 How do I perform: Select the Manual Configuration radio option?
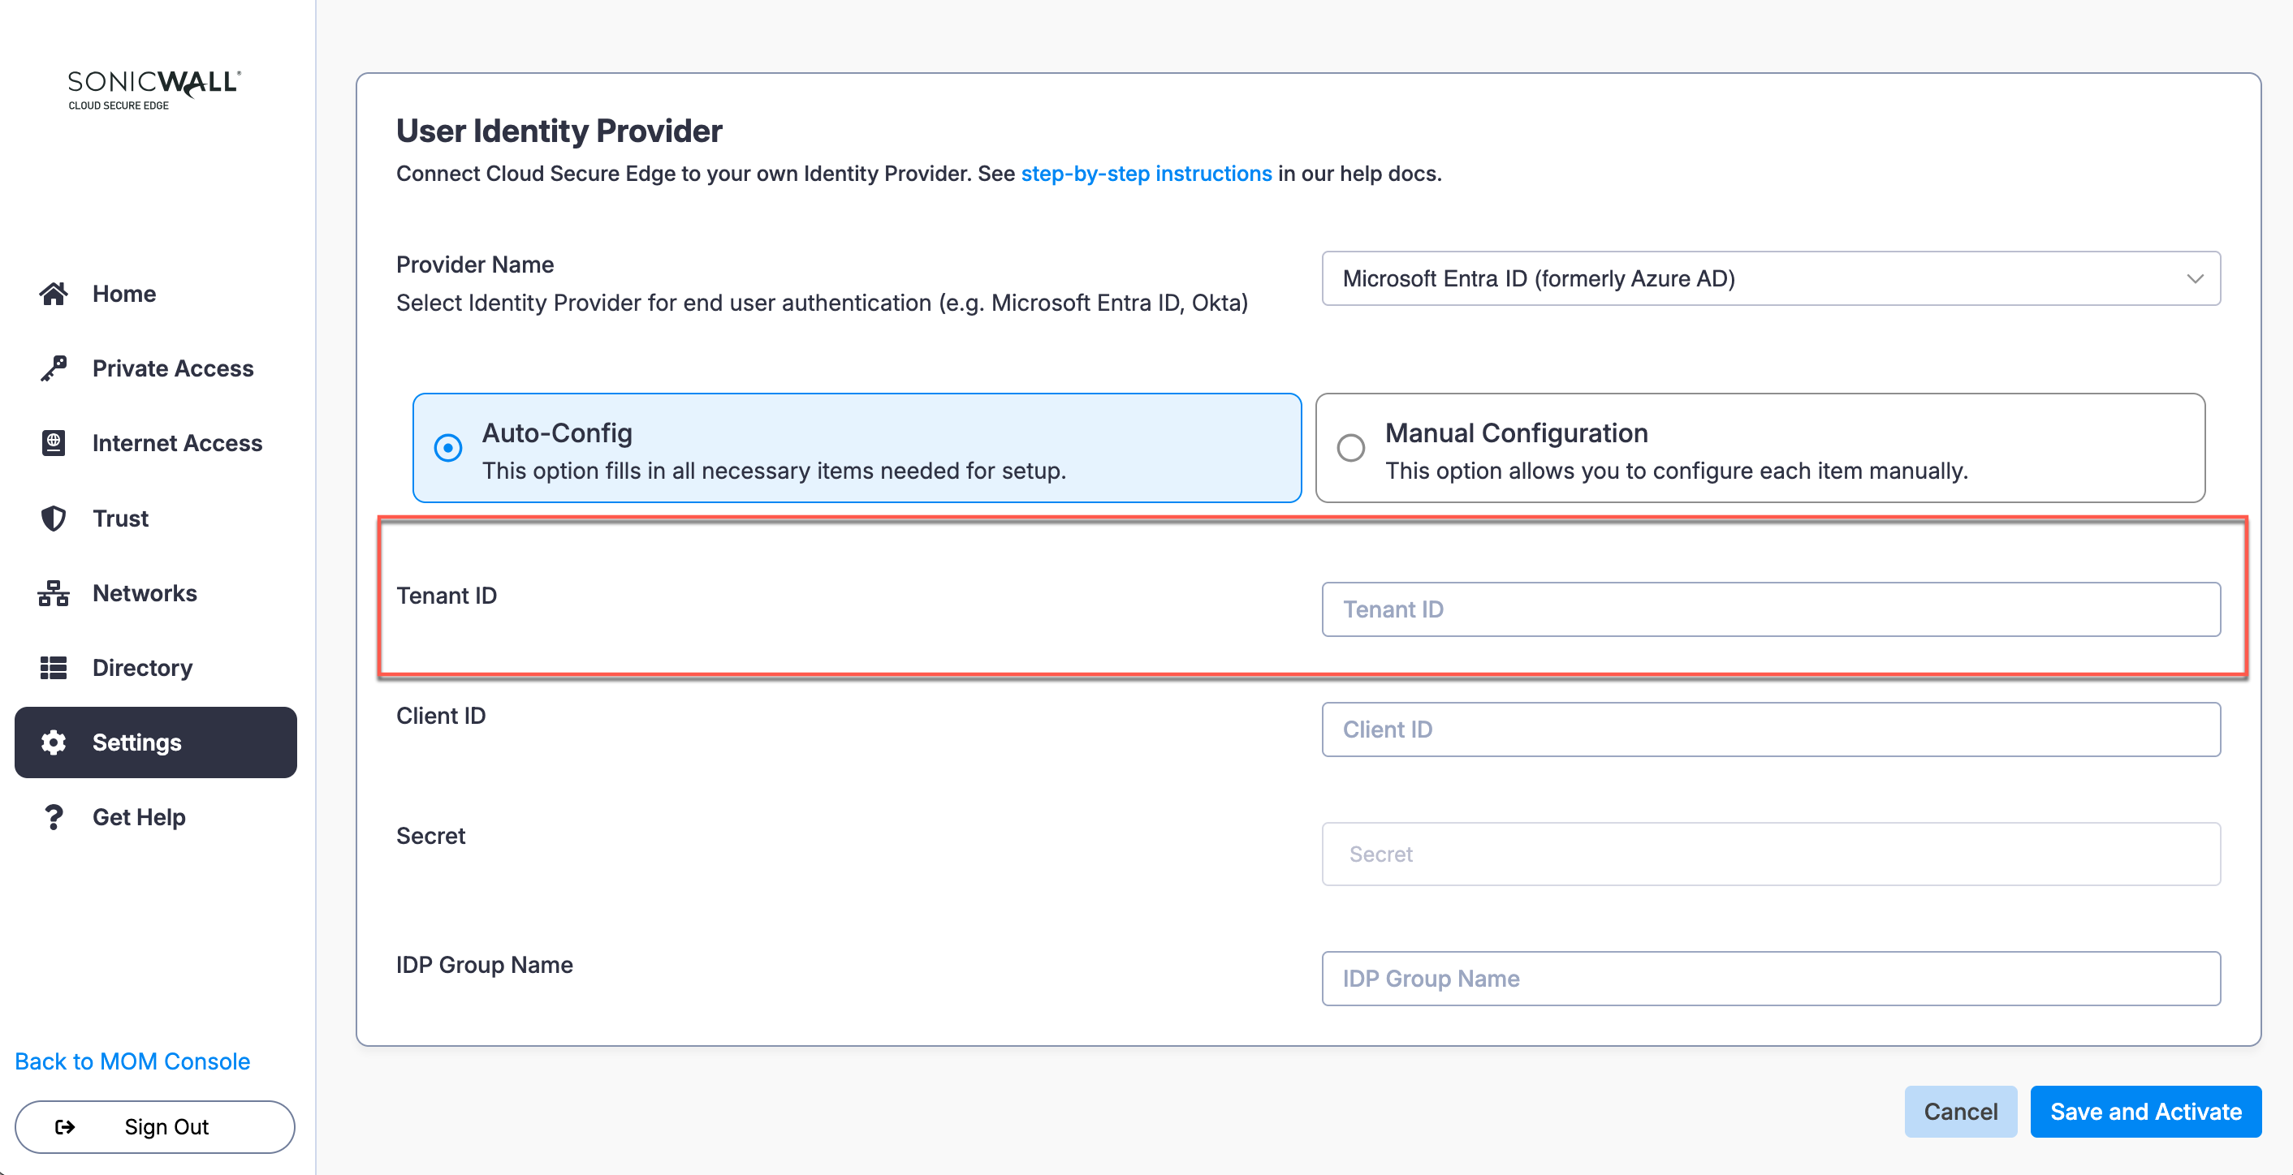(x=1350, y=447)
